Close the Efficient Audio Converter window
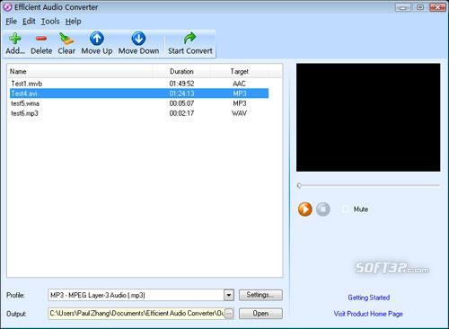 437,7
